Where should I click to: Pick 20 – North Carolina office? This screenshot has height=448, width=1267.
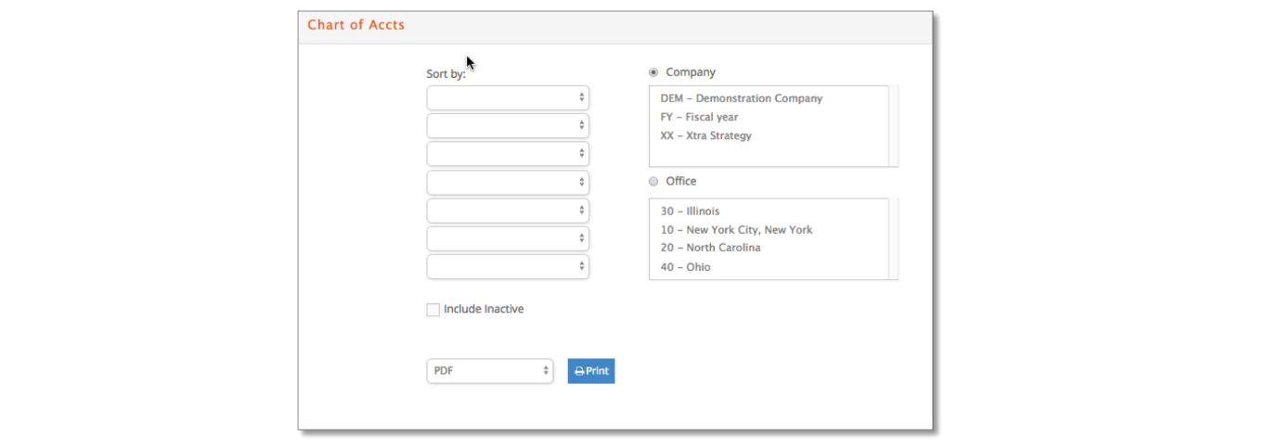(x=710, y=248)
